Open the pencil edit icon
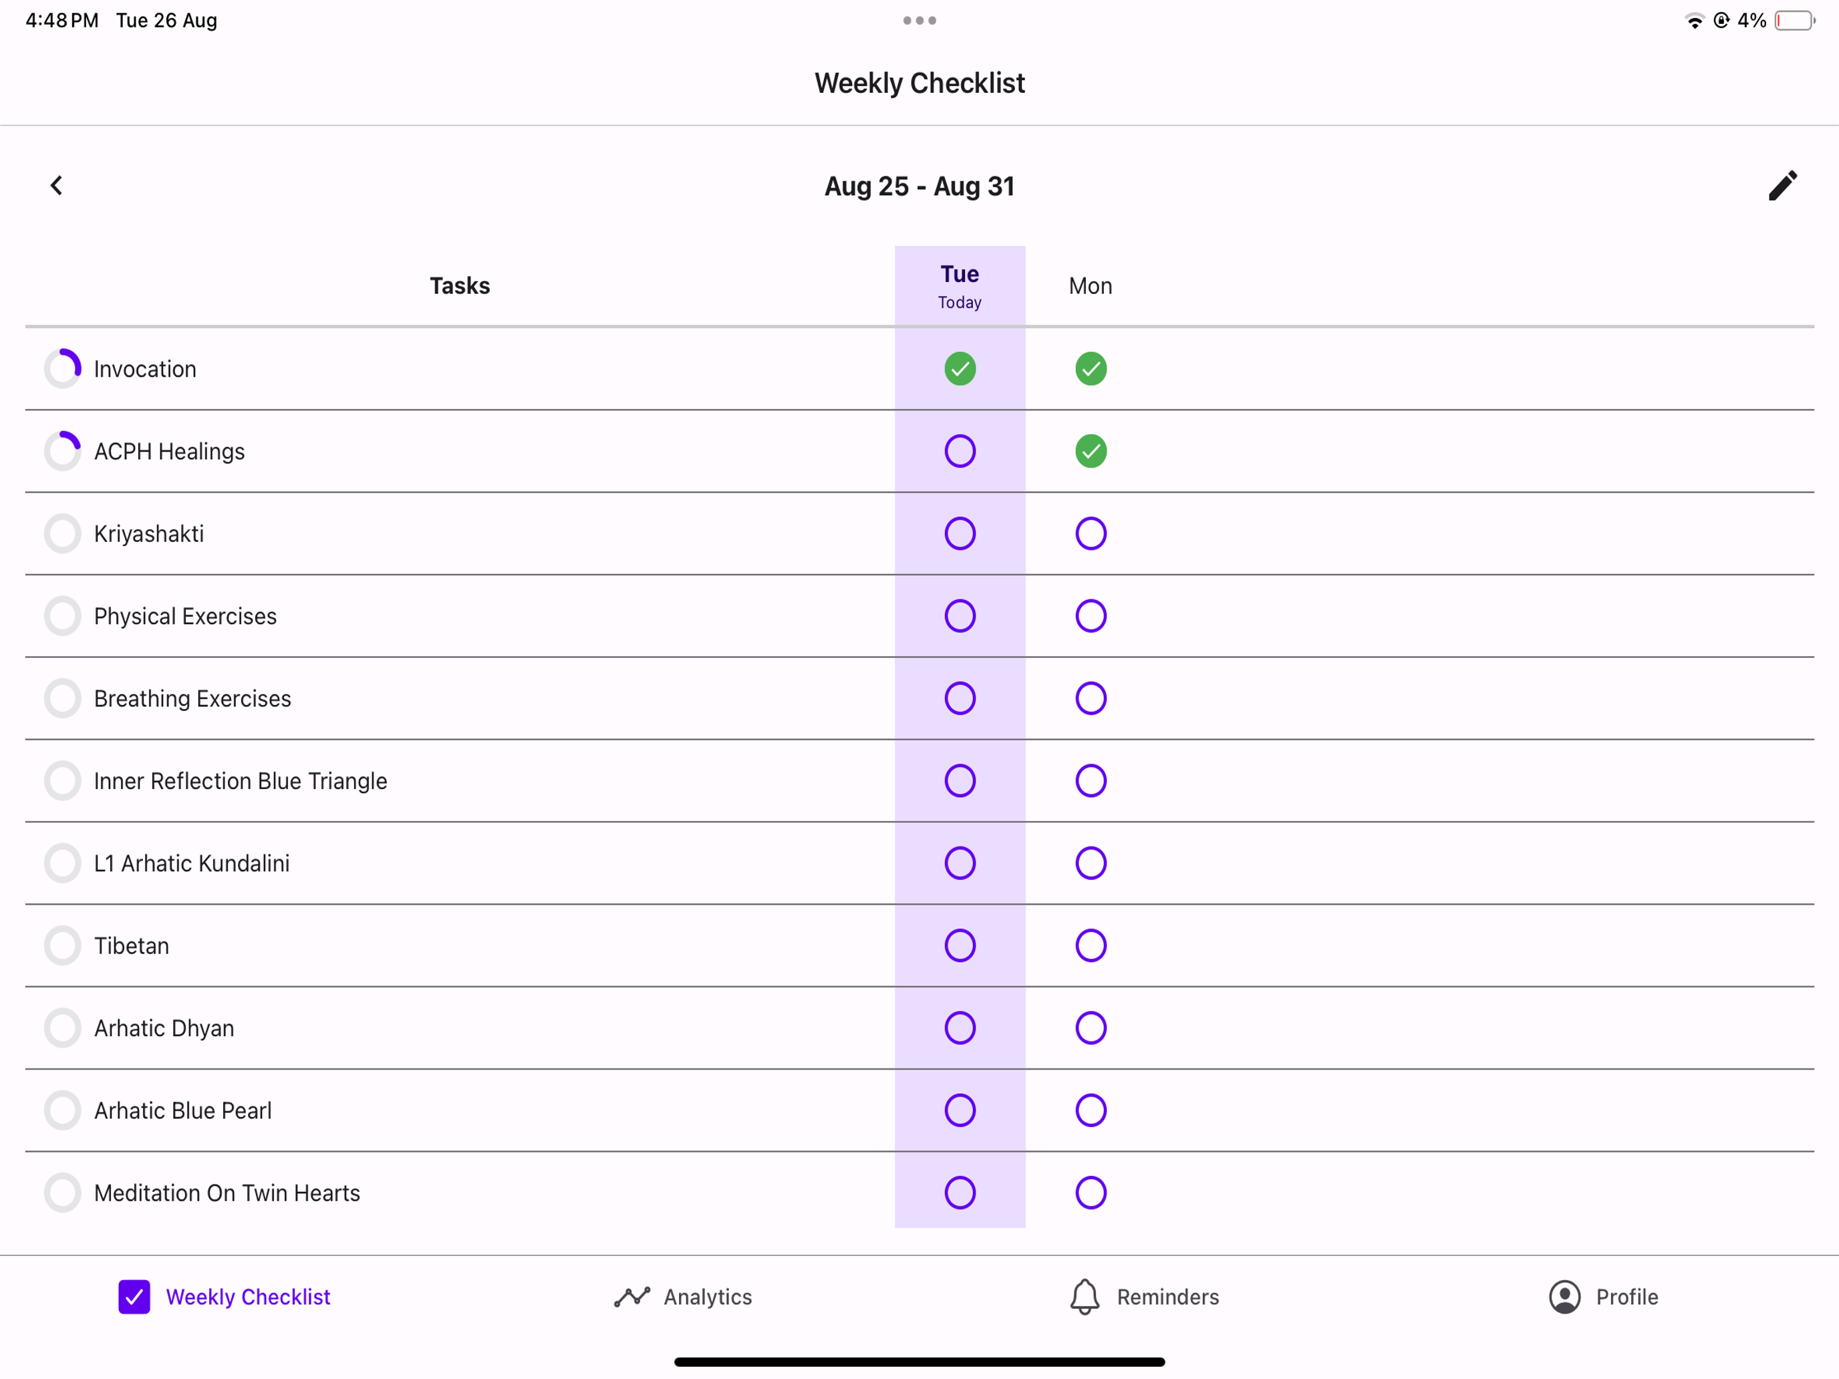This screenshot has height=1379, width=1839. tap(1782, 185)
